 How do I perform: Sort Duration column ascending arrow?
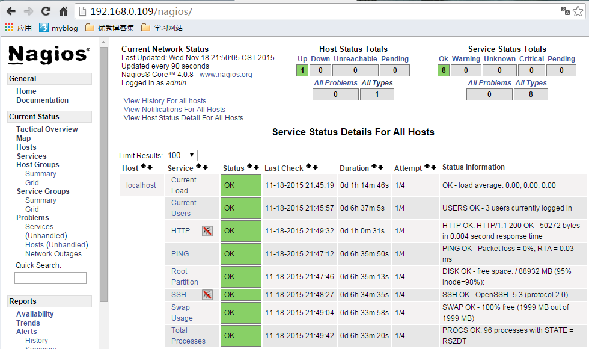point(374,167)
